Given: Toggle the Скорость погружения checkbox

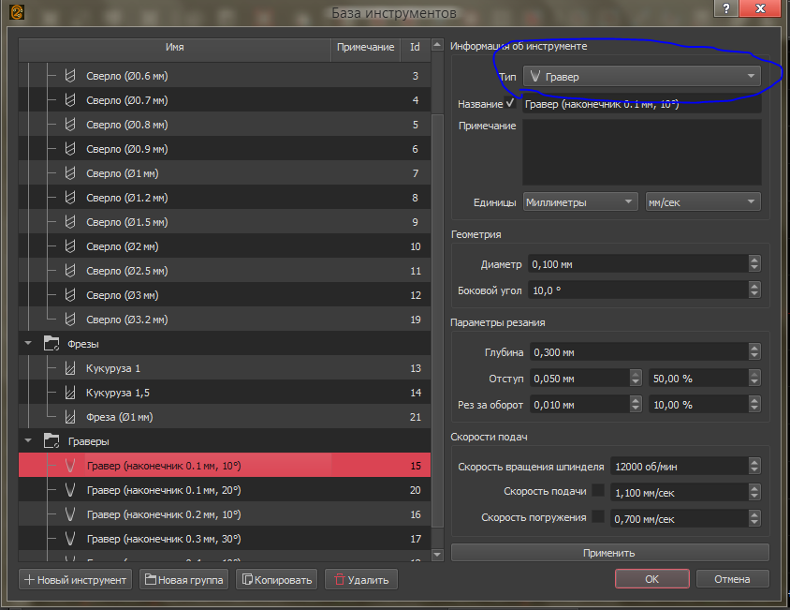Looking at the screenshot, I should [598, 516].
